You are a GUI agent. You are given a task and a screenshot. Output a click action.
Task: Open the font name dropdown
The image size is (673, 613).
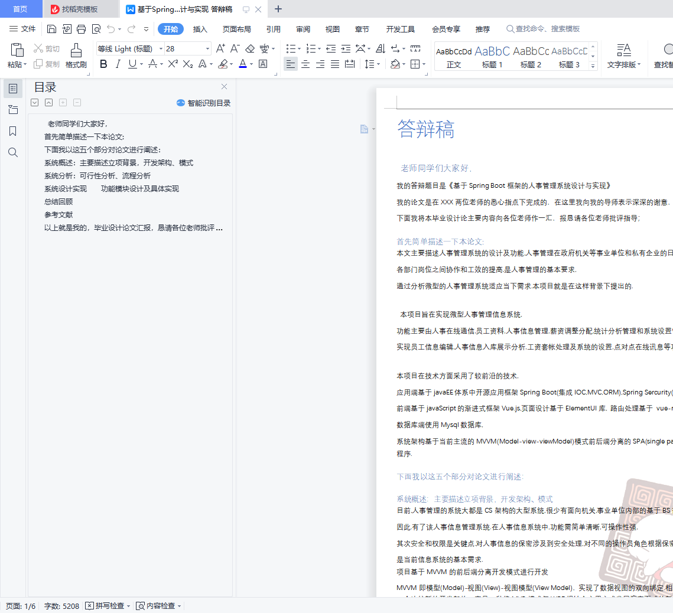pyautogui.click(x=161, y=48)
